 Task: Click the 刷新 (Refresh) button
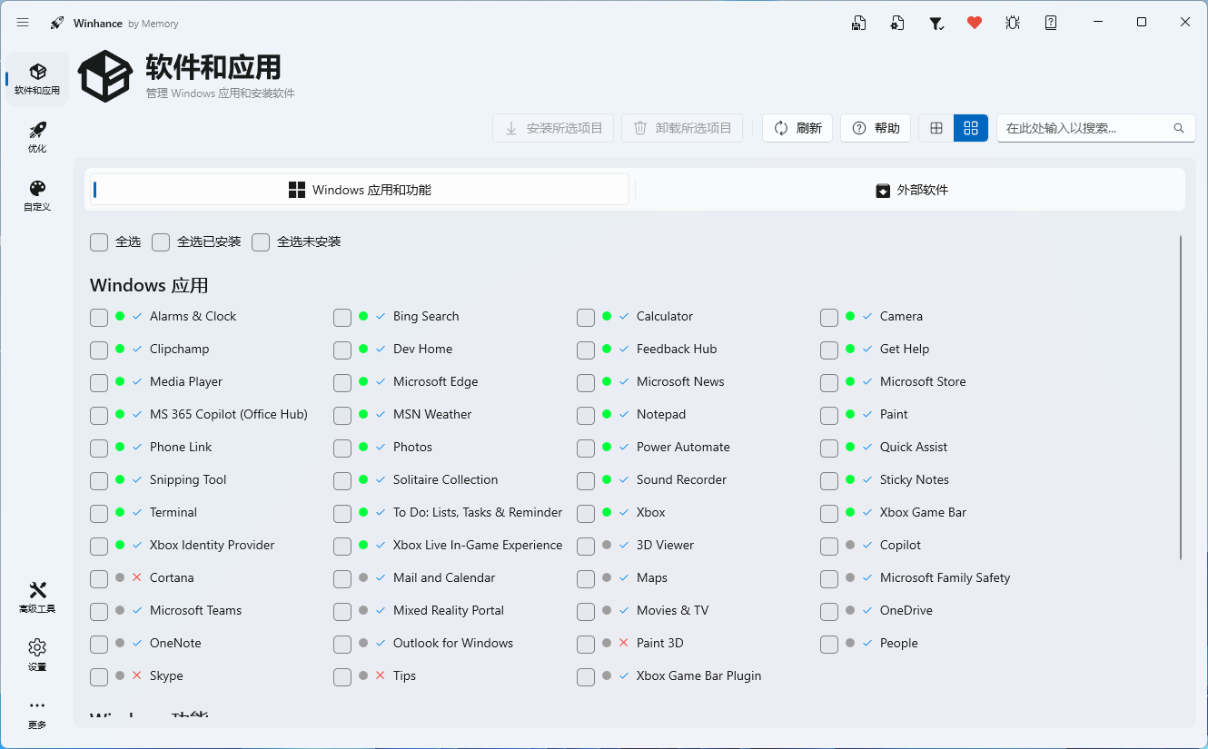(x=797, y=128)
